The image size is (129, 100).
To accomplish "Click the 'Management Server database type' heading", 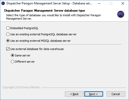I will pyautogui.click(x=44, y=11).
